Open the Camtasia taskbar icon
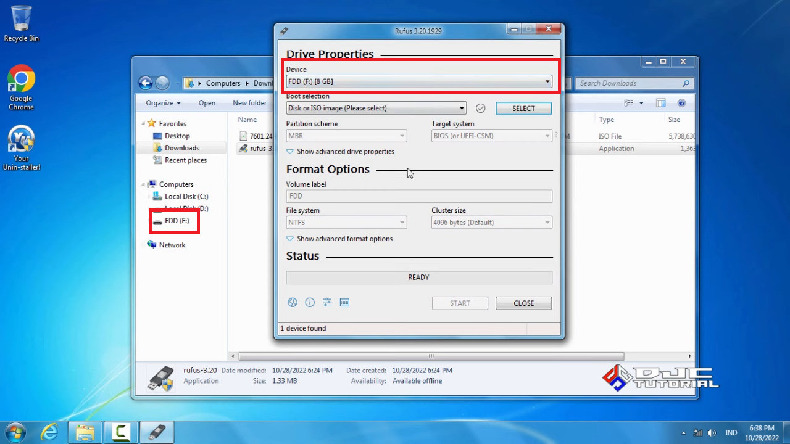This screenshot has height=444, width=790. click(x=121, y=432)
